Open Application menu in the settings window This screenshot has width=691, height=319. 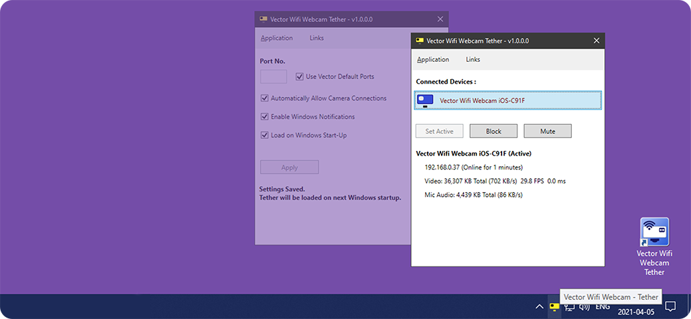277,38
